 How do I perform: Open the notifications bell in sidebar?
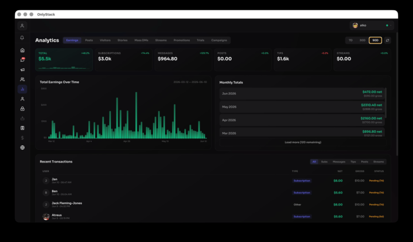coord(22,38)
